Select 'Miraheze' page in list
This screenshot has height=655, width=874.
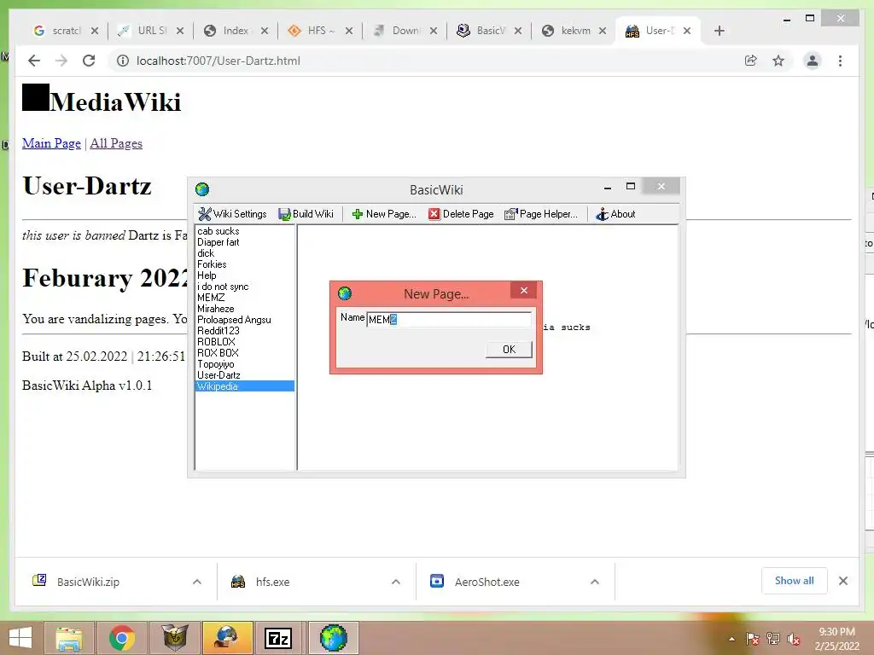pos(216,309)
